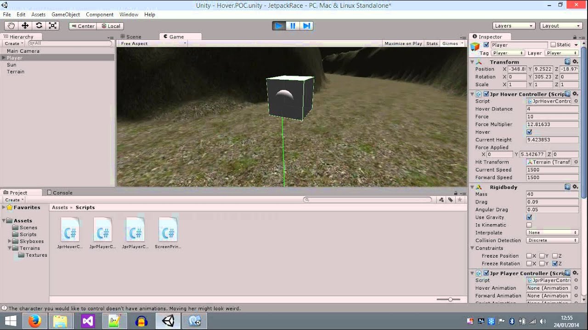Toggle Hover checkbox
The height and width of the screenshot is (330, 588).
coord(529,132)
